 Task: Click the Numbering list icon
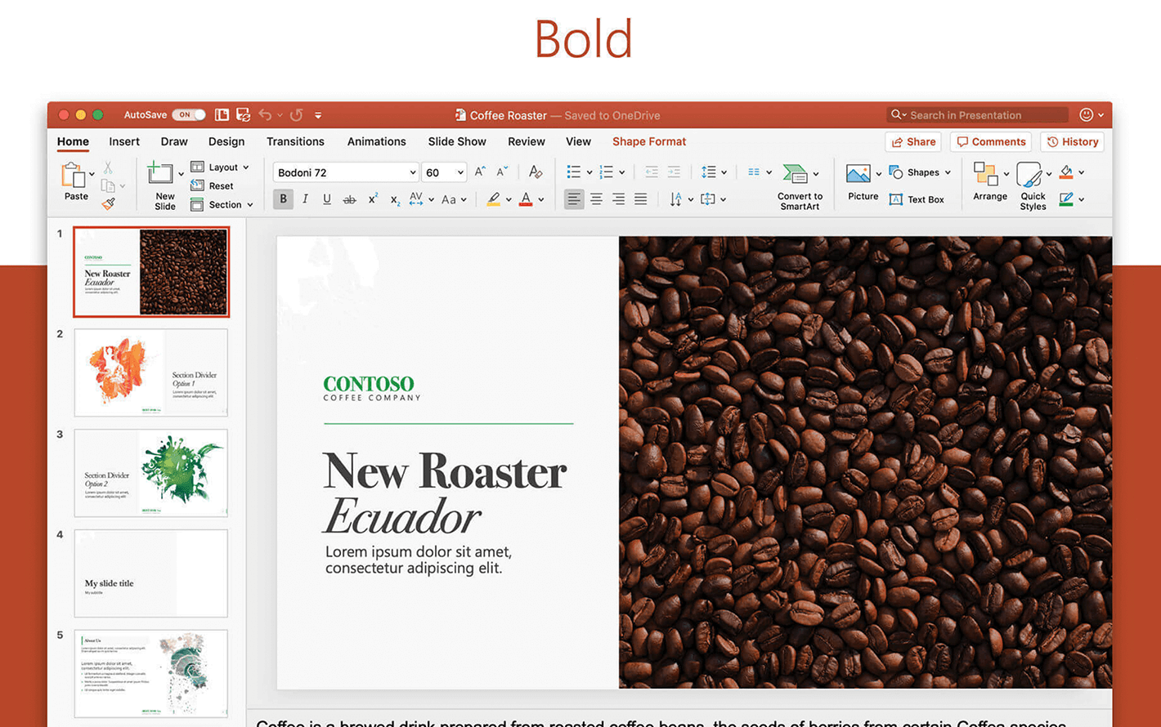pyautogui.click(x=607, y=172)
